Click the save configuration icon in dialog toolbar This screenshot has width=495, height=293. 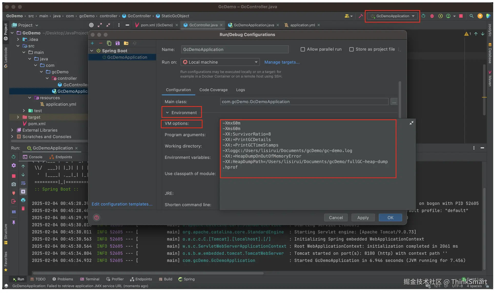pos(117,43)
